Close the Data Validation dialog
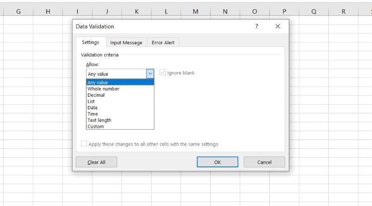This screenshot has width=372, height=206. pos(278,27)
